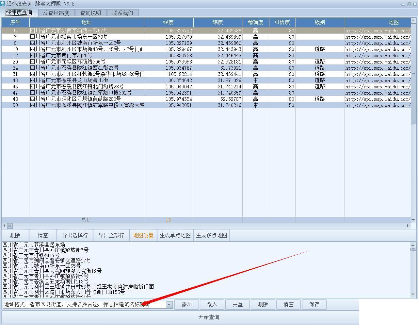Click the app icon in title bar
418x325 pixels.
point(3,4)
